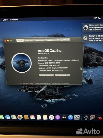Click the update notification gear icon
Image resolution: width=103 pixels, height=138 pixels.
pyautogui.click(x=85, y=38)
